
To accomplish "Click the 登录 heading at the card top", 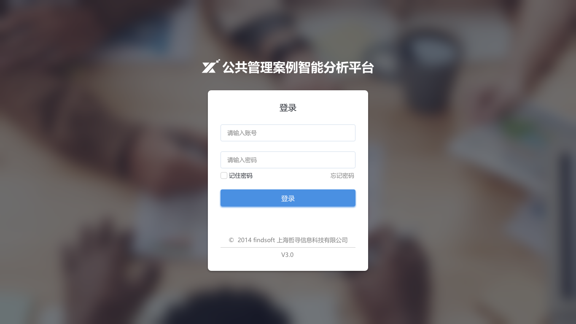I will point(288,108).
